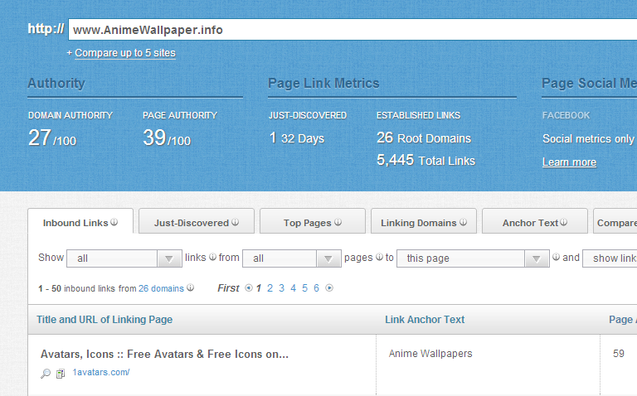Image resolution: width=637 pixels, height=396 pixels.
Task: Go to results page 3
Action: point(281,288)
